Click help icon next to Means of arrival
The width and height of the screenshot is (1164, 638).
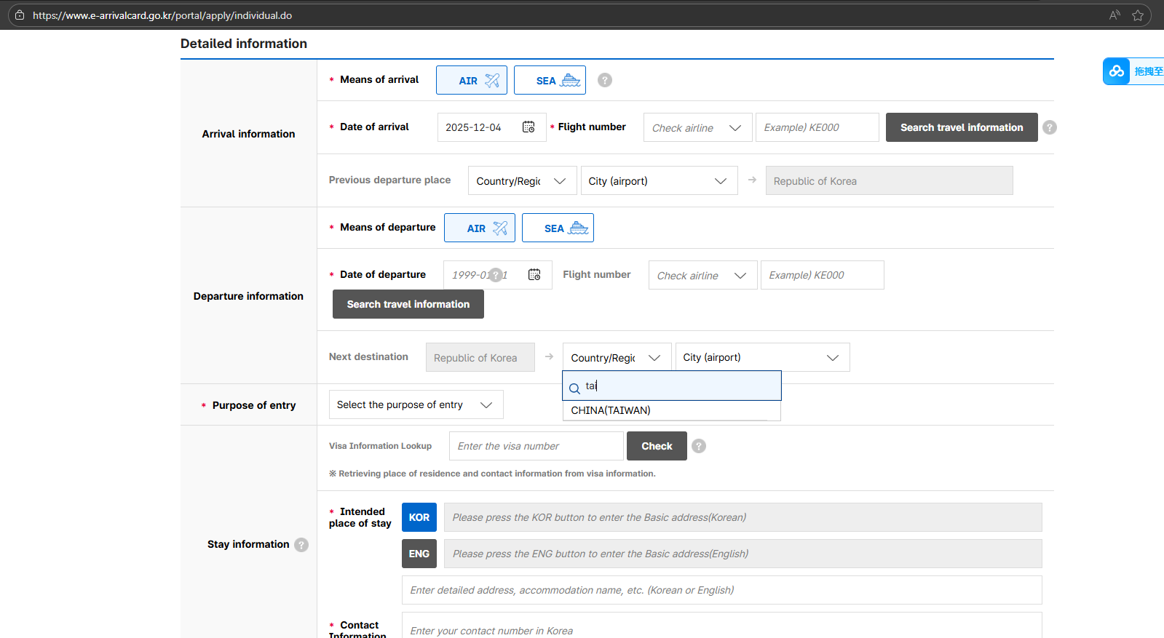pos(605,80)
